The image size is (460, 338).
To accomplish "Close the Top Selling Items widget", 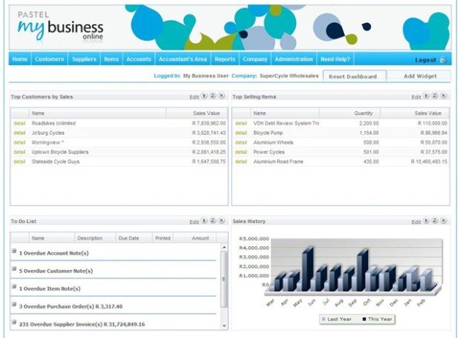I will coord(444,96).
